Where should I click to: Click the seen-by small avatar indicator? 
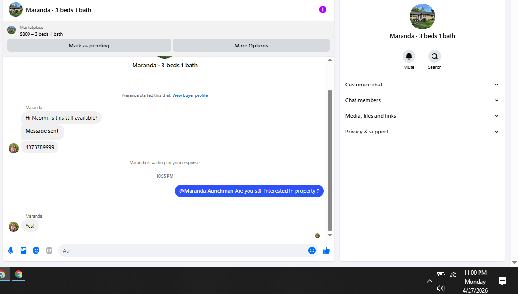(x=317, y=236)
